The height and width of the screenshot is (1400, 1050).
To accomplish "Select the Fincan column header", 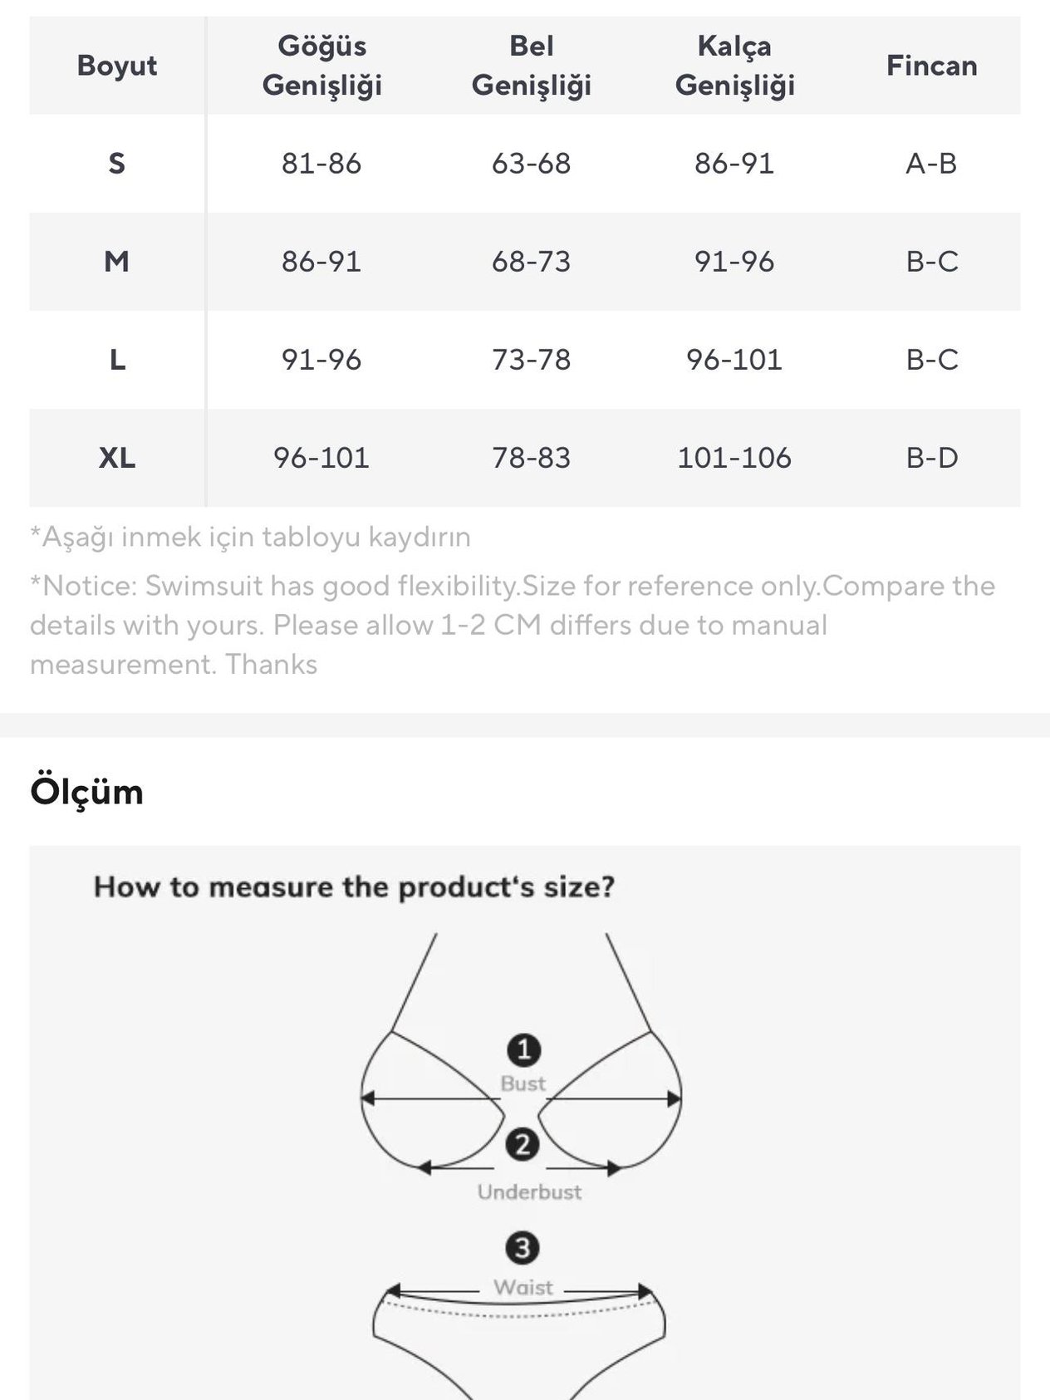I will click(931, 66).
